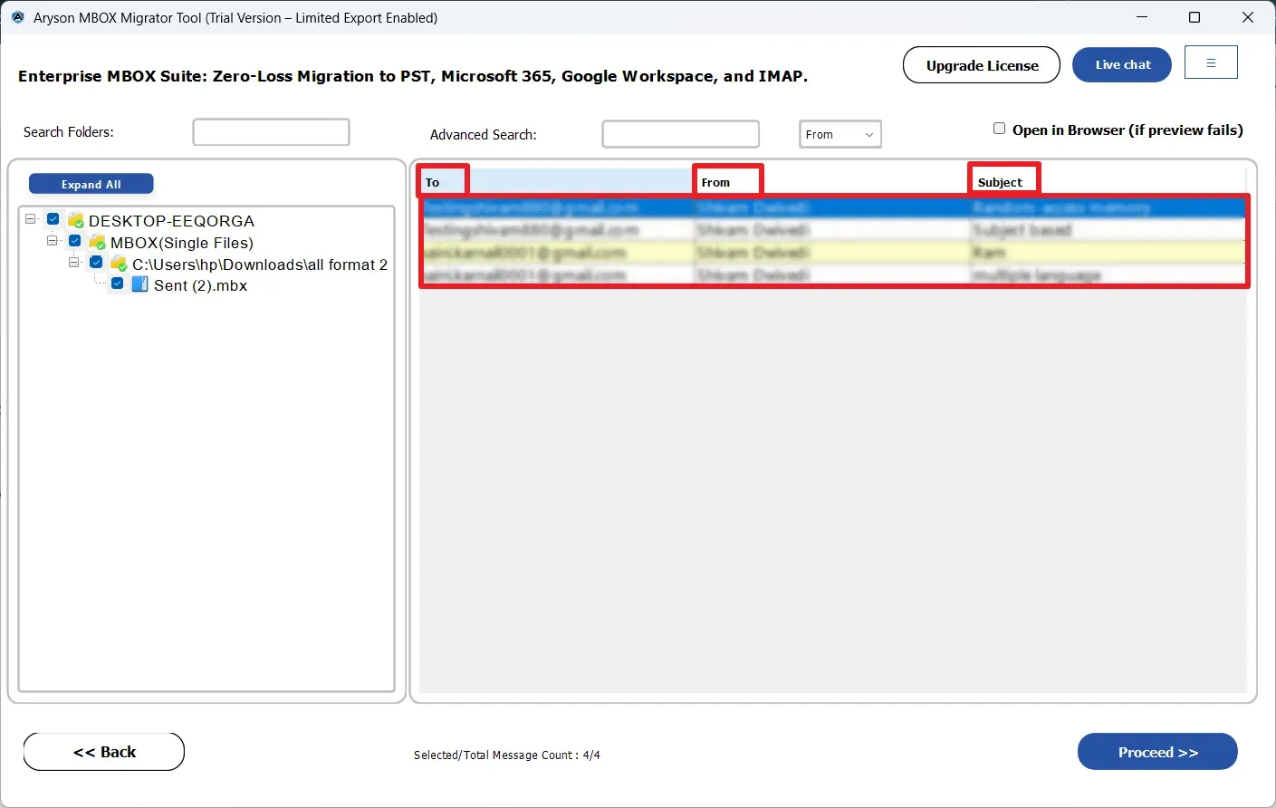
Task: Click the MBOX(Single Files) folder icon
Action: pos(98,242)
